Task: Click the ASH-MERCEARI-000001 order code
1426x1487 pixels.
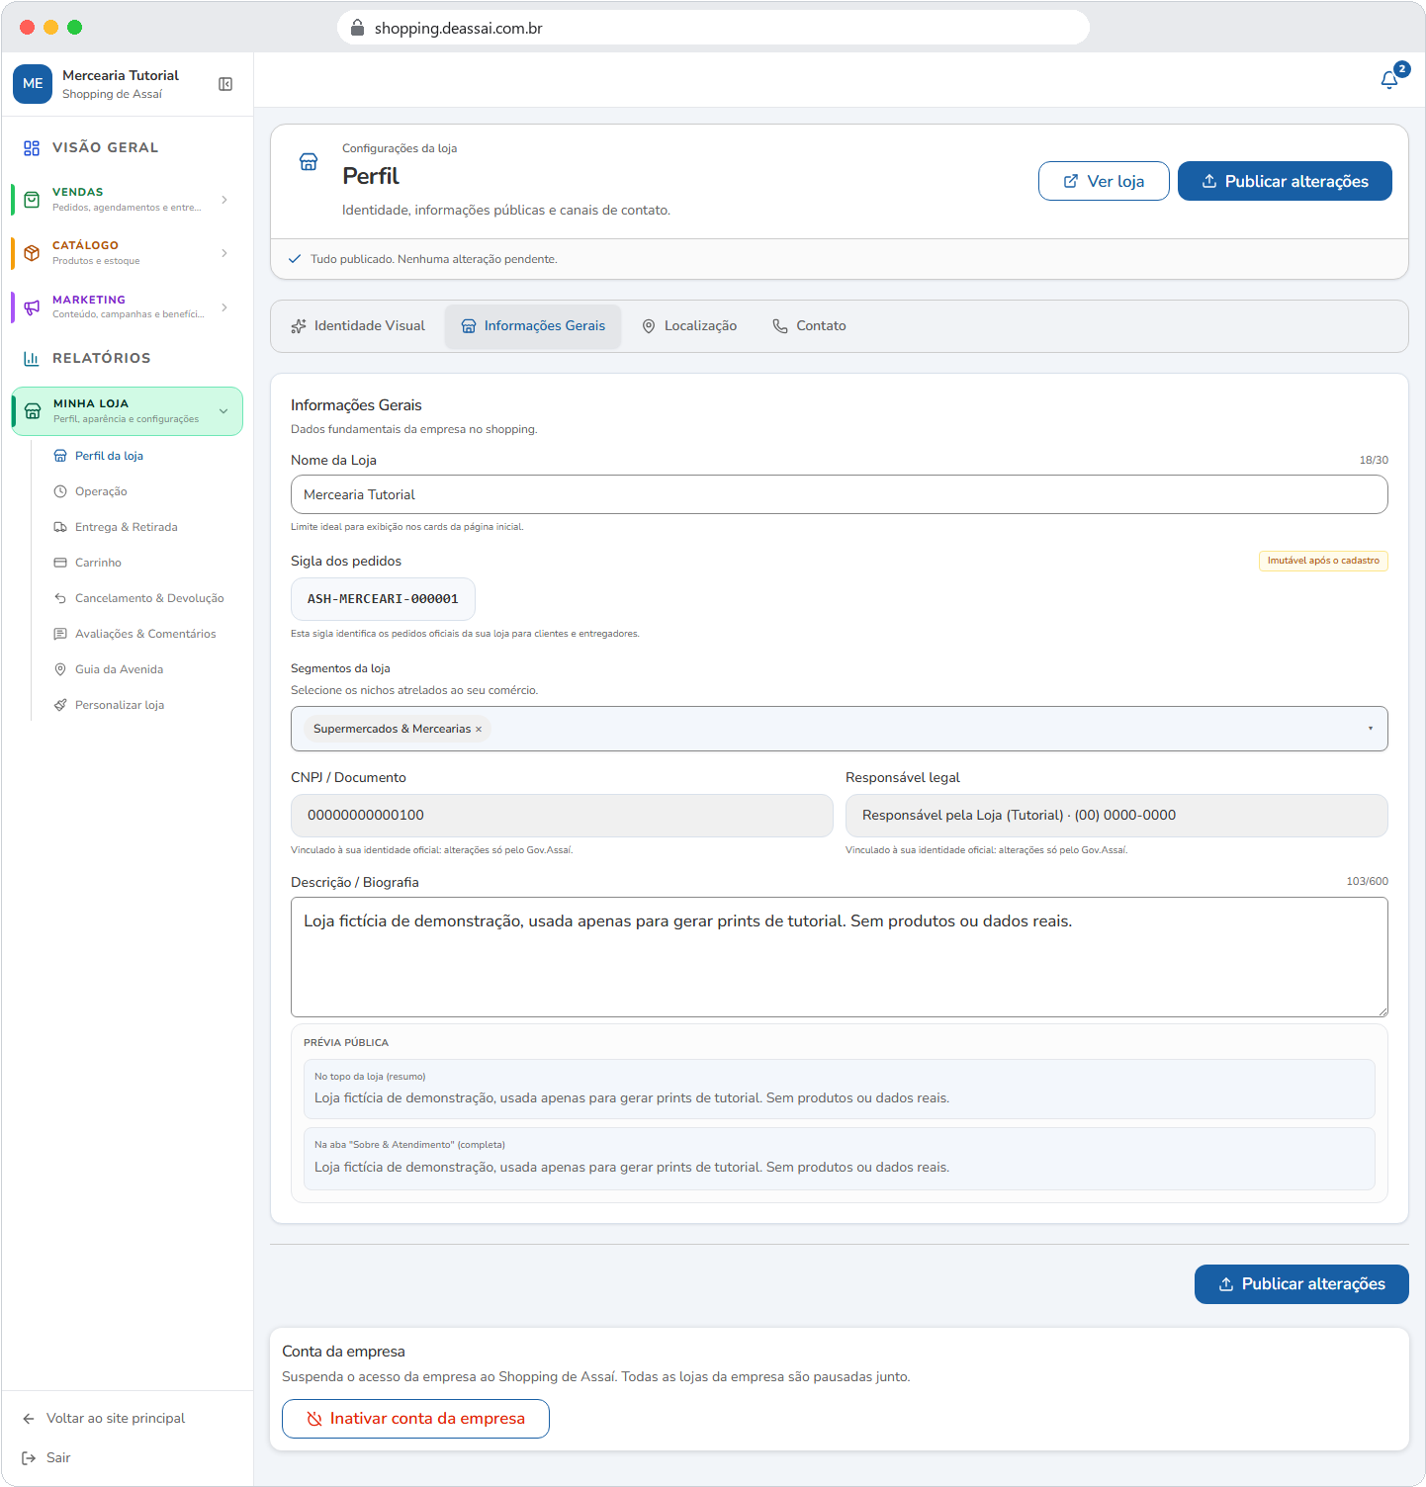Action: coord(383,599)
